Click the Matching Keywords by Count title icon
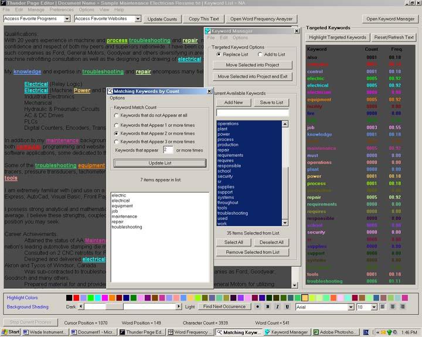This screenshot has width=422, height=337. (x=110, y=91)
